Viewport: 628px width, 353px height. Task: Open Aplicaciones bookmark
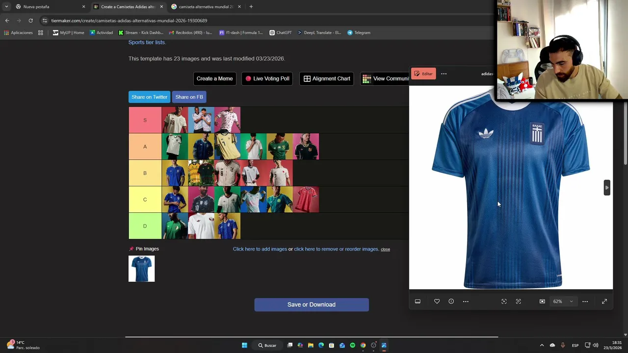click(x=18, y=33)
